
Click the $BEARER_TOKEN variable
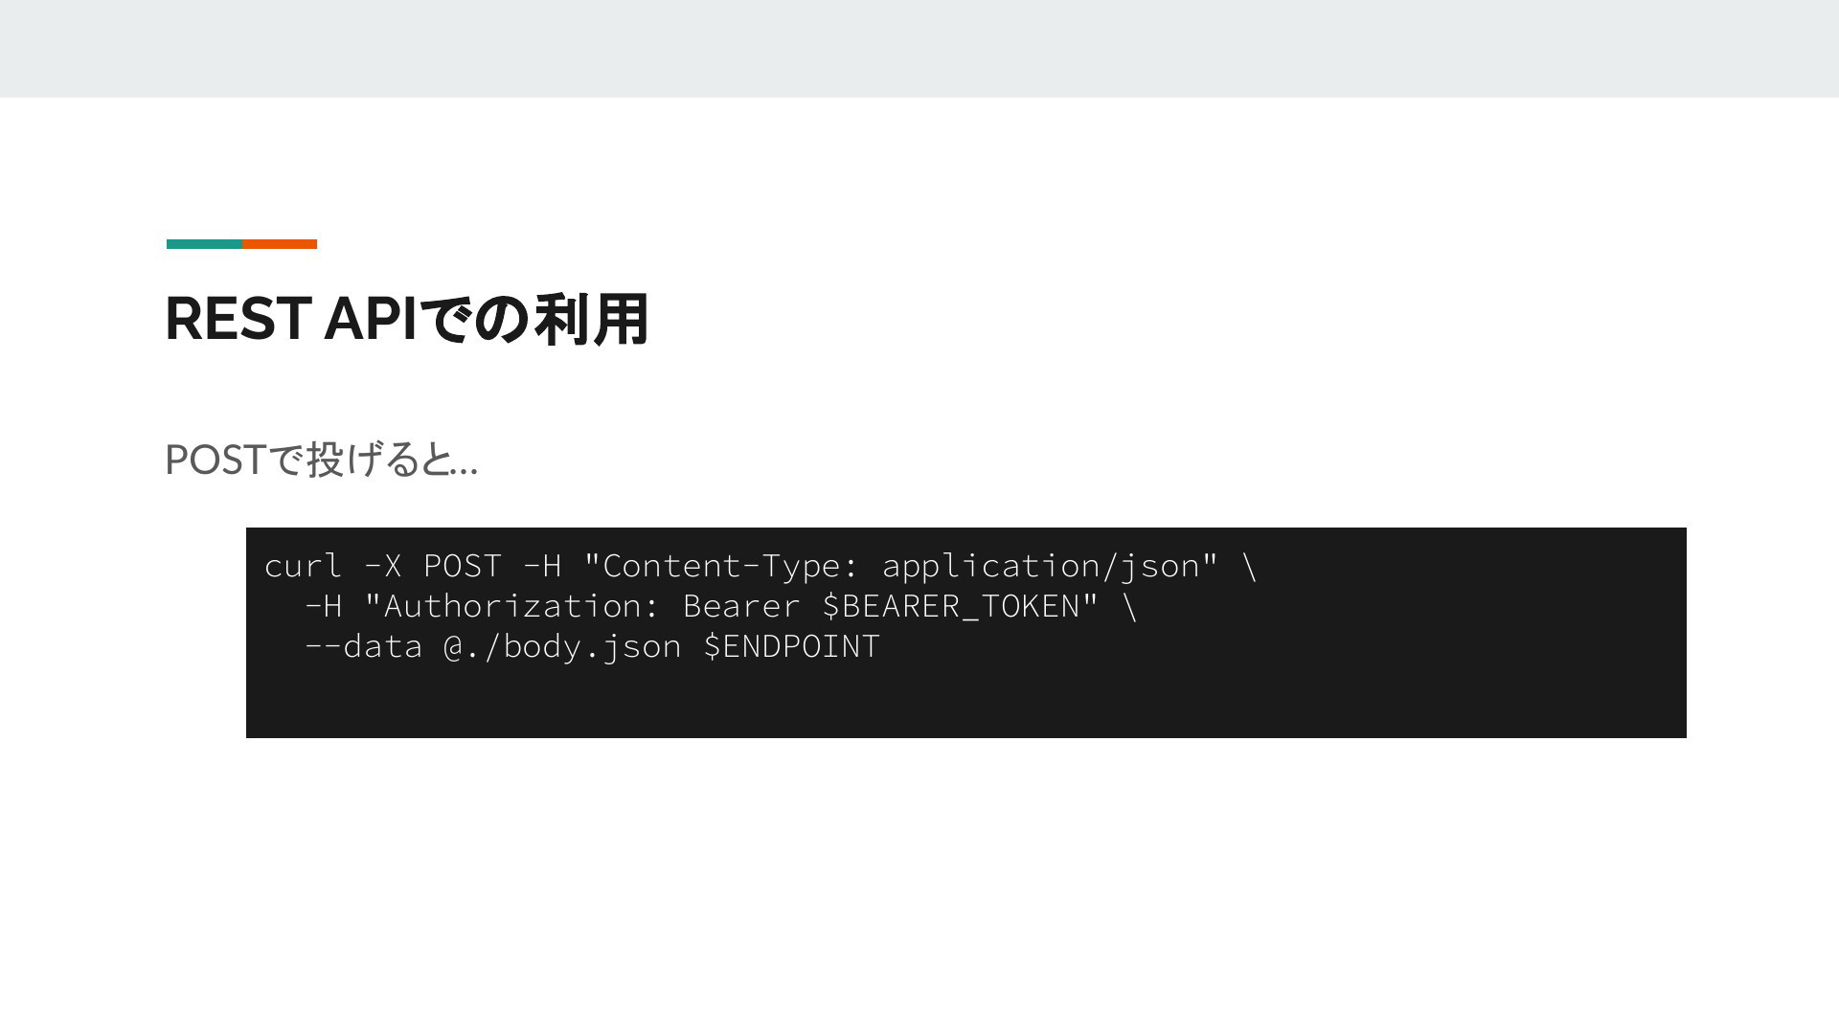(x=951, y=606)
